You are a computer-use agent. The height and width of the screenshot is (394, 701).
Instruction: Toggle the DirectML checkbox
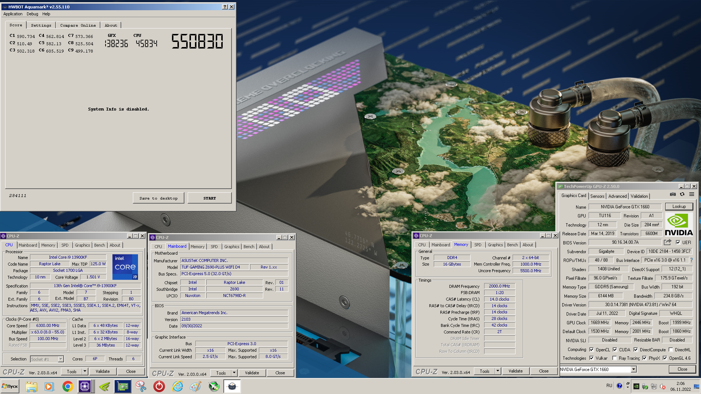[x=671, y=349]
